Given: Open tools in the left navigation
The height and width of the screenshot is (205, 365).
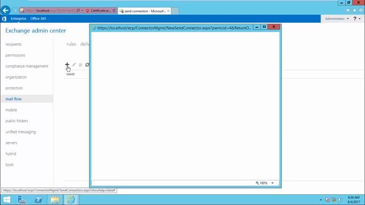Looking at the screenshot, I should click(9, 165).
